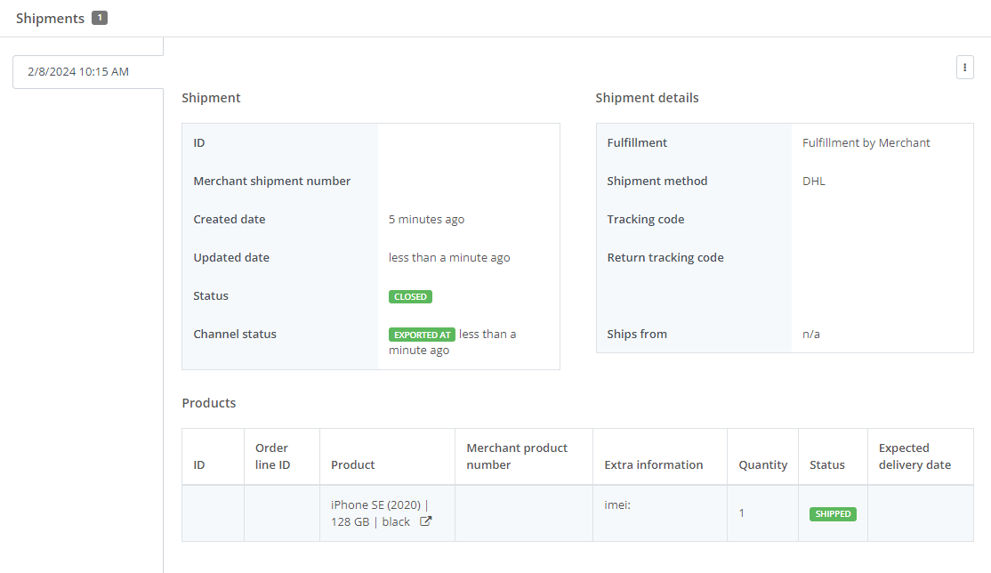Click the Extra information column header
The width and height of the screenshot is (991, 573).
[x=653, y=464]
